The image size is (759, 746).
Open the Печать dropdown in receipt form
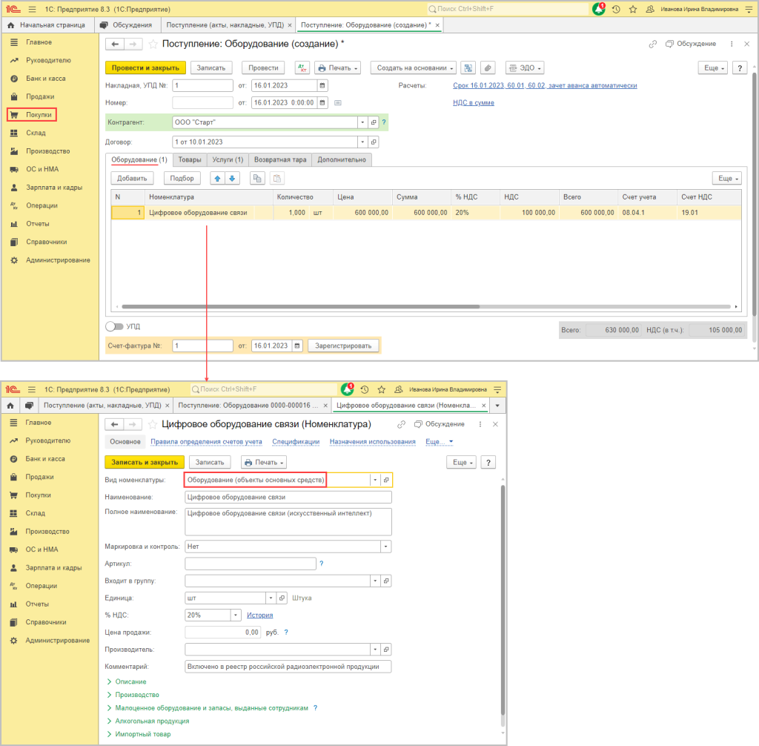click(337, 67)
